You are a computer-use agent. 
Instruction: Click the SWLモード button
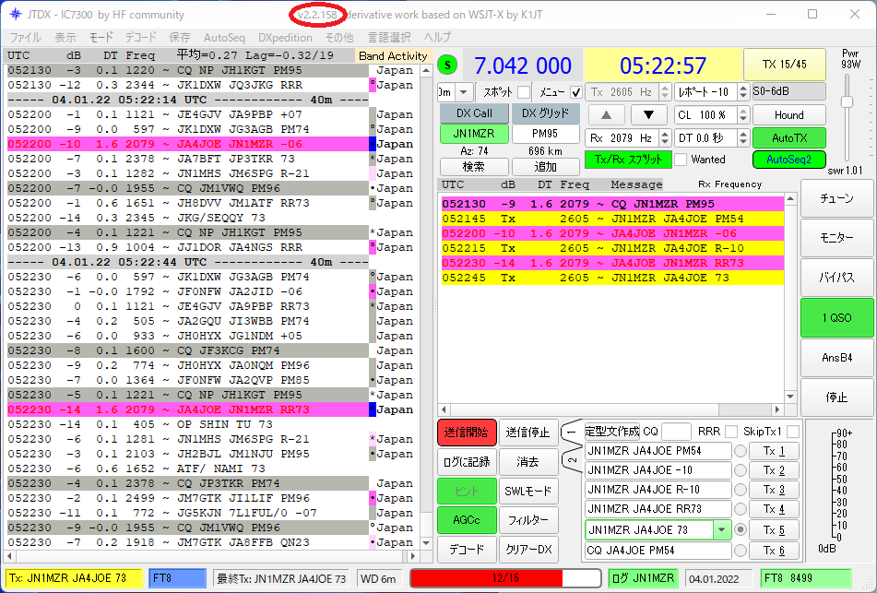(x=528, y=492)
